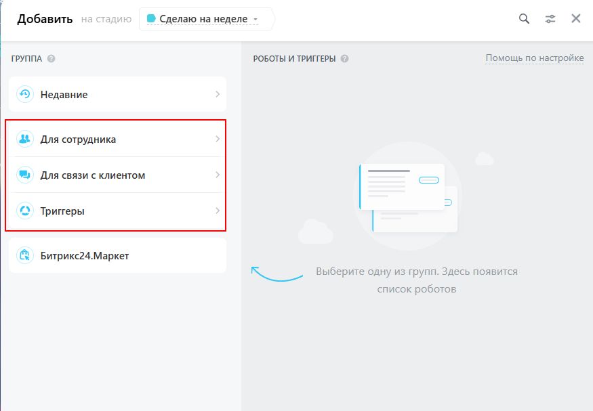This screenshot has height=411, width=593.
Task: Click the people icon for Для сотрудника
Action: point(25,139)
